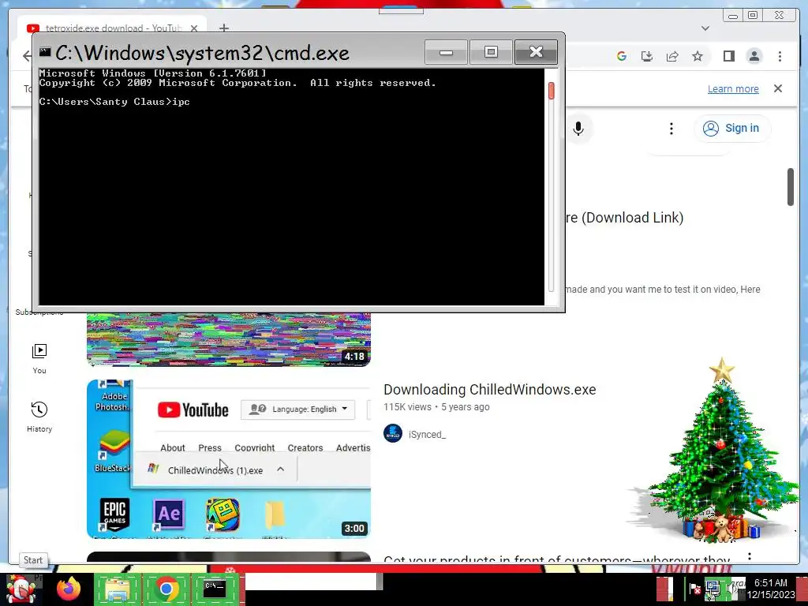
Task: Click the install/download page icon in address bar
Action: tap(647, 56)
